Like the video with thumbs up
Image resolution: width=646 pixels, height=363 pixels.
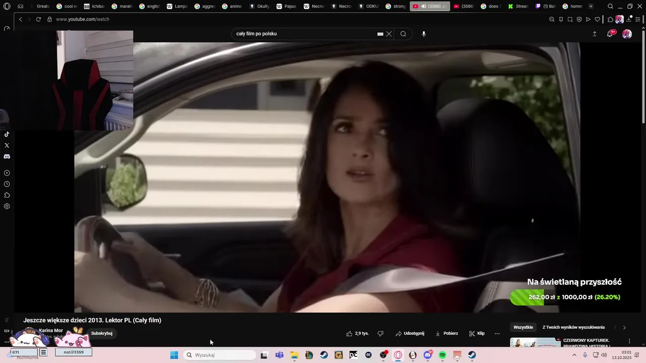358,333
